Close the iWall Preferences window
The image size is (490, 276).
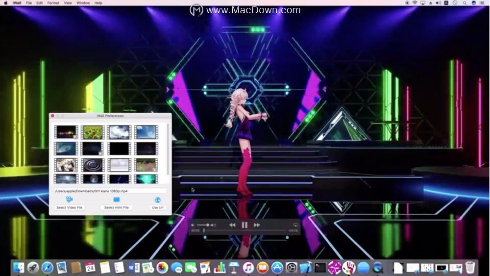(x=52, y=116)
